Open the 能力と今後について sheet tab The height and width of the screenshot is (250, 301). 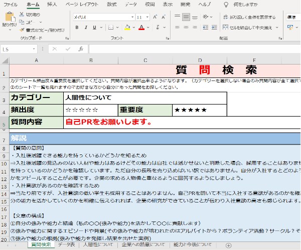tap(193, 244)
